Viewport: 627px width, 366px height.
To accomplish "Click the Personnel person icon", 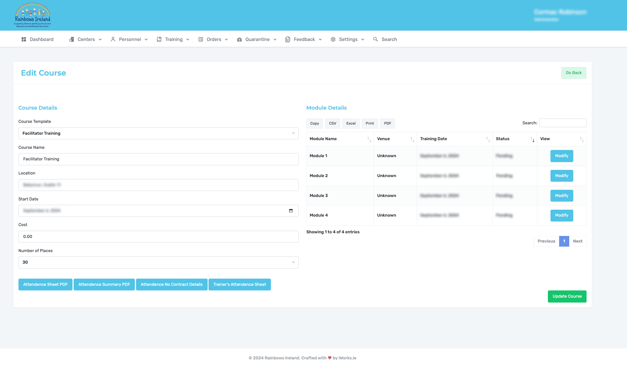I will tap(113, 39).
